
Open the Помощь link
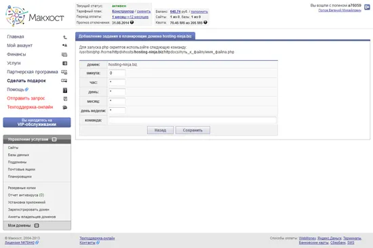(16, 89)
